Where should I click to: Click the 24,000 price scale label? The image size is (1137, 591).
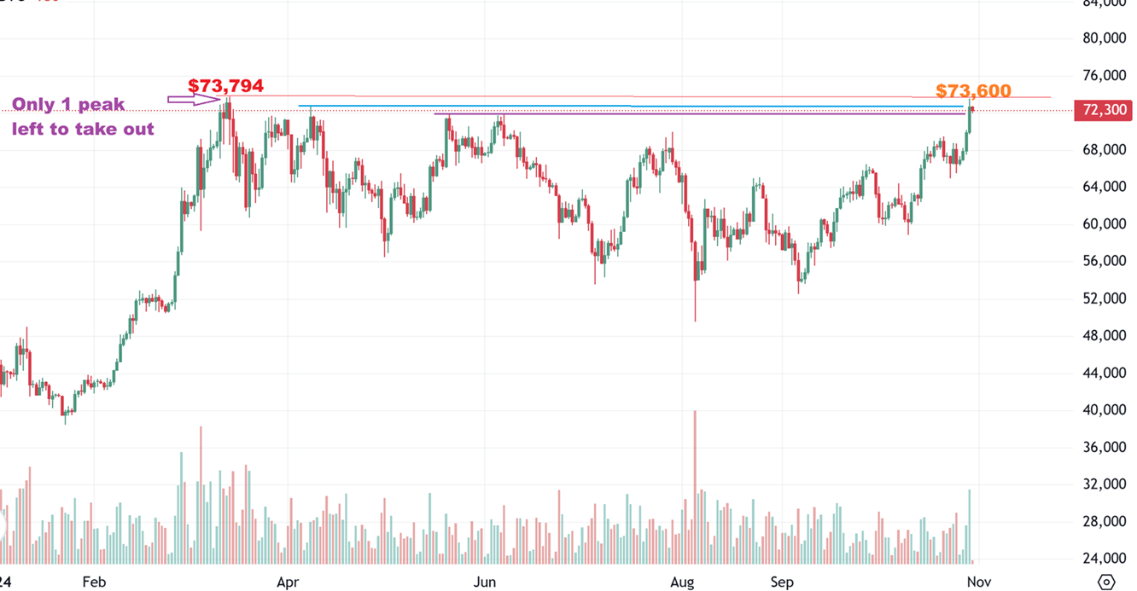(1103, 559)
